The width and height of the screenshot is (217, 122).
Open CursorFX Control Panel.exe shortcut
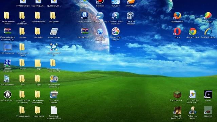[115, 16]
